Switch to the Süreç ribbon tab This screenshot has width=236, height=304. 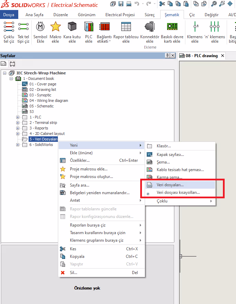(150, 15)
